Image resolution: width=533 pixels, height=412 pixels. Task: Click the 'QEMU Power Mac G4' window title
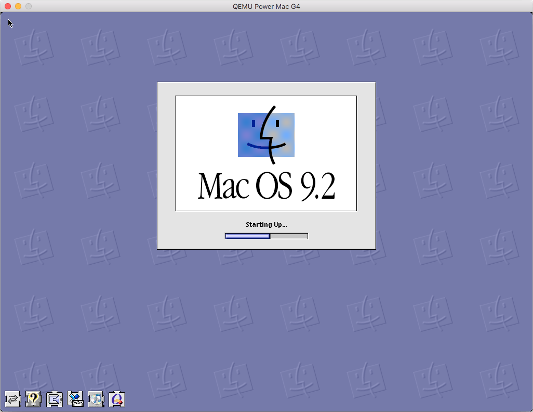tap(266, 6)
